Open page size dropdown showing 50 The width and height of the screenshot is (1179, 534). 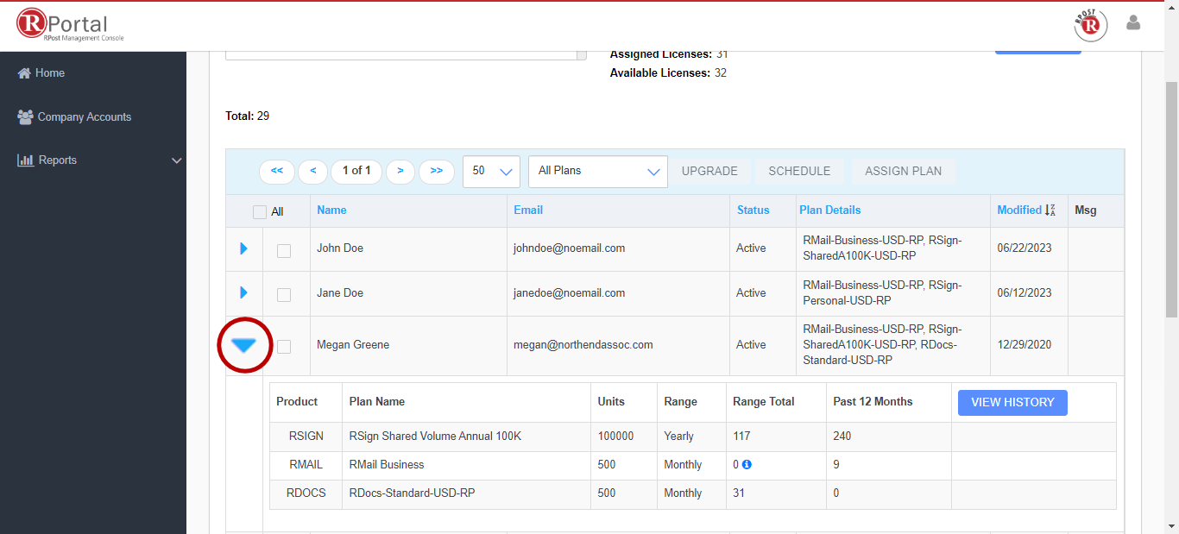click(x=491, y=171)
